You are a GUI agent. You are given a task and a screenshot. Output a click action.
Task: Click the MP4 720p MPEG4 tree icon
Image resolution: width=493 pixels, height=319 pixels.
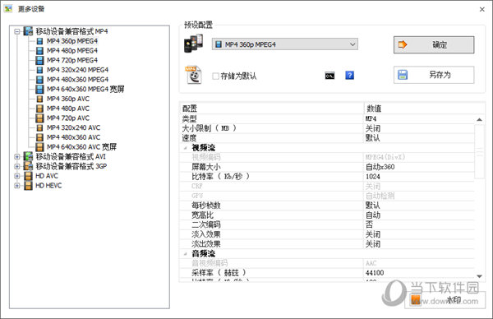39,60
